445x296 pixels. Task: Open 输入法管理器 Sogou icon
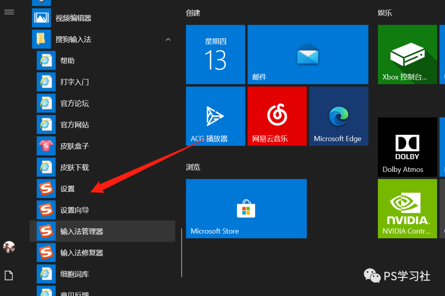coord(46,231)
